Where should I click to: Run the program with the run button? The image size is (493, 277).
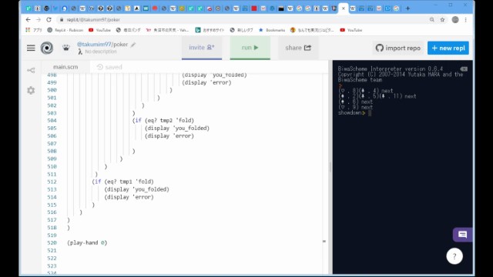(250, 48)
